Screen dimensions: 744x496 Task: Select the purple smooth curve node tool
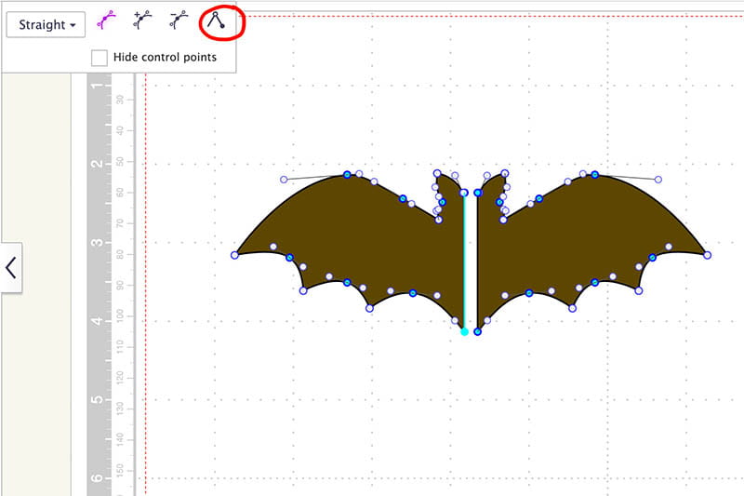pyautogui.click(x=108, y=21)
